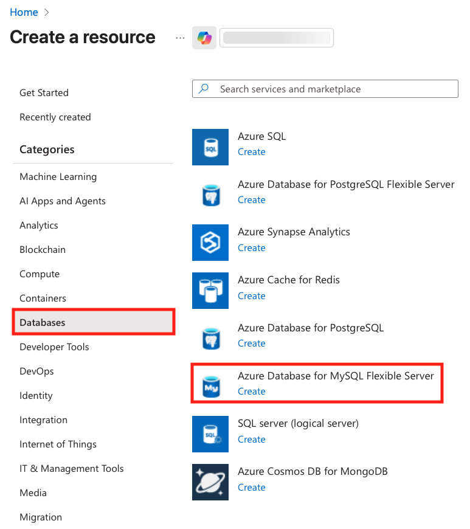Select the Migration category
Screen dimensions: 470x529
(x=41, y=517)
